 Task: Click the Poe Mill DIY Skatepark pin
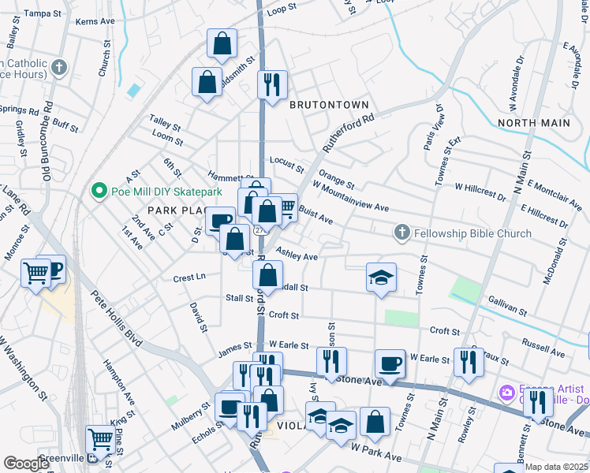click(x=99, y=190)
